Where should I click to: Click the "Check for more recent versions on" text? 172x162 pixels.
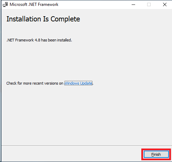pos(35,83)
